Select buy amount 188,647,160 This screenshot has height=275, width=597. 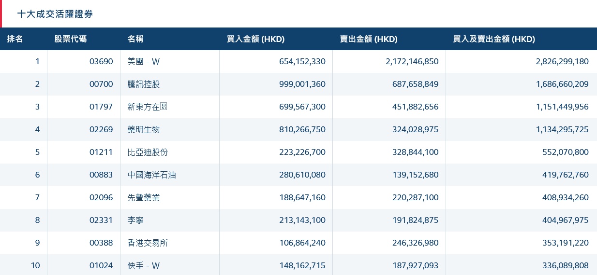[x=302, y=197]
